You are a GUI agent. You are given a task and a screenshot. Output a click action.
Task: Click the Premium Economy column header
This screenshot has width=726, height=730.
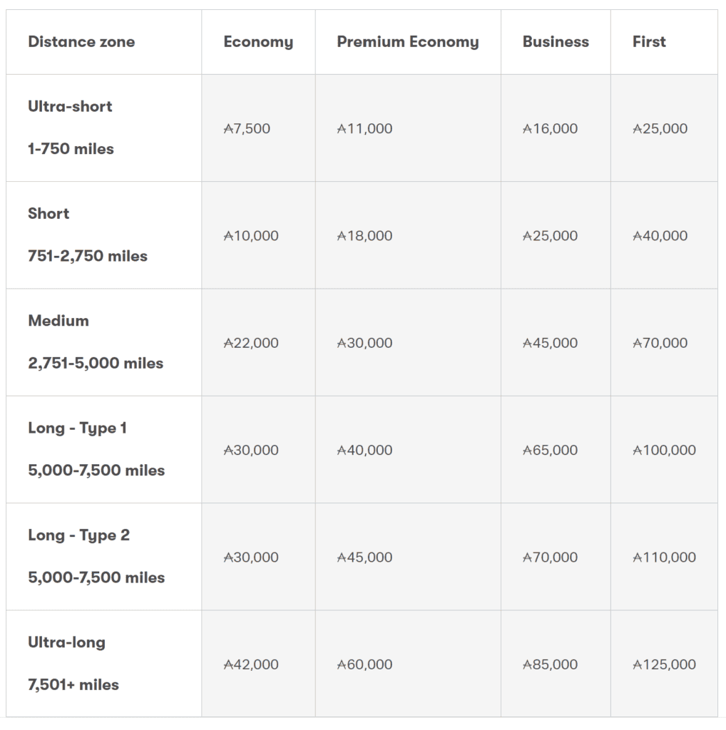pyautogui.click(x=407, y=42)
